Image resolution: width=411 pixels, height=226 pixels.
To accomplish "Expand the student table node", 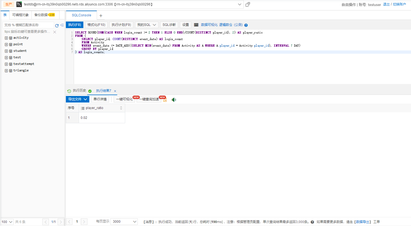I will point(6,51).
